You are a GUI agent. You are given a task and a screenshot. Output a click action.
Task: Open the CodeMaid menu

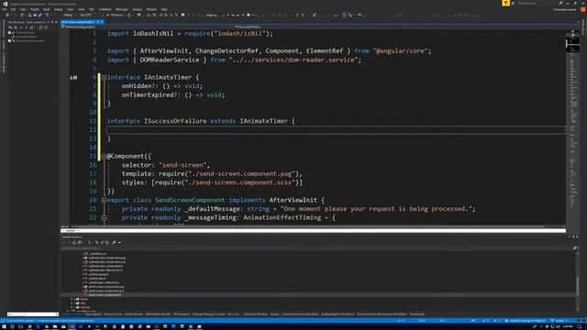[105, 9]
